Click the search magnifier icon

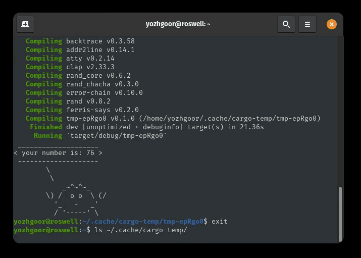[286, 24]
